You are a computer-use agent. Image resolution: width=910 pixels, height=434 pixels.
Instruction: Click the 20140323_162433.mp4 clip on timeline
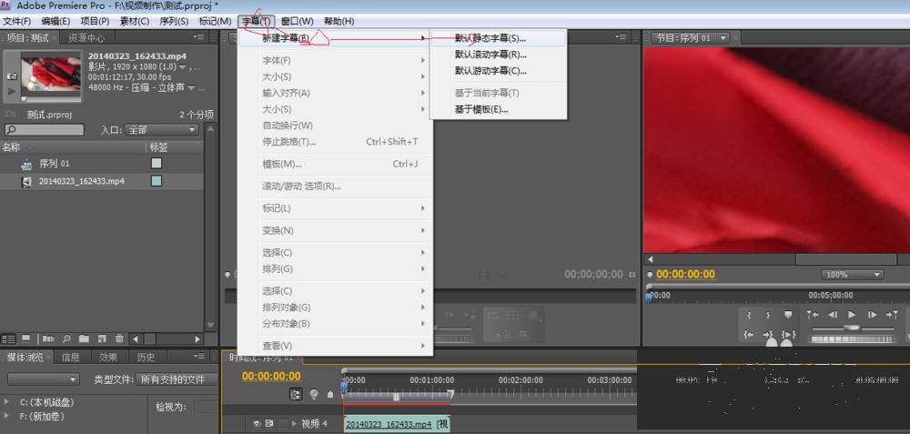click(397, 424)
